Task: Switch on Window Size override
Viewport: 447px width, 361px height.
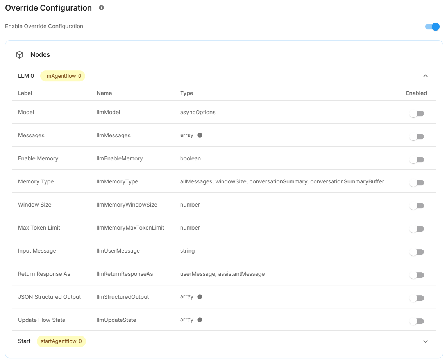Action: pos(417,206)
